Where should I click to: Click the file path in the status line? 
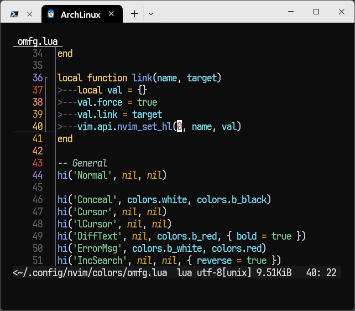coord(91,273)
